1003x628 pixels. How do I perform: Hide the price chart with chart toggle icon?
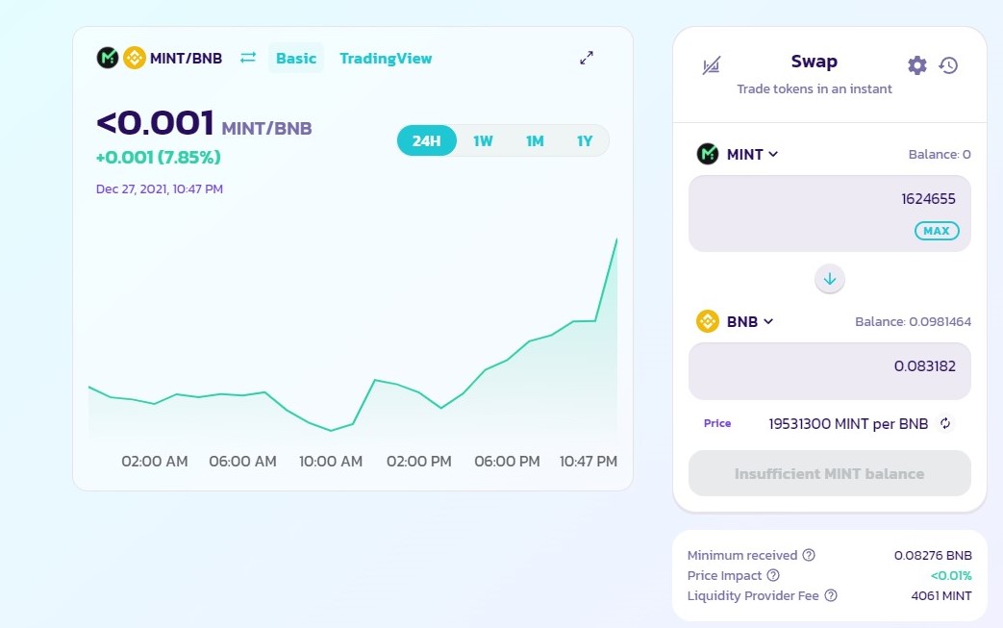[712, 64]
